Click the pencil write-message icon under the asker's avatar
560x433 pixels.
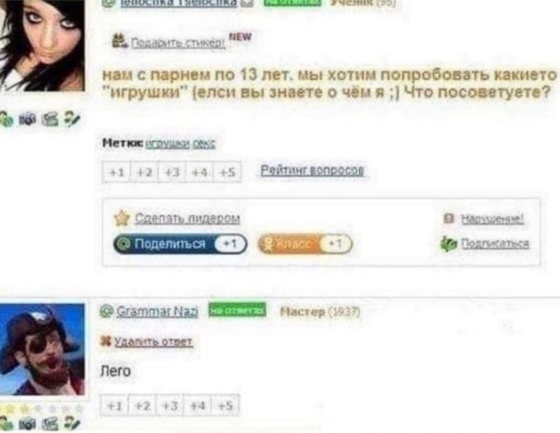[x=72, y=119]
